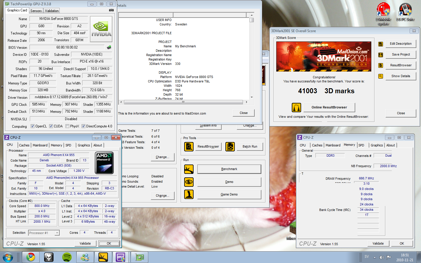Click the GPU-Z Name field NVIDIA GeForce 8800 GTS
Image resolution: width=421 pixels, height=263 pixels.
(x=59, y=19)
